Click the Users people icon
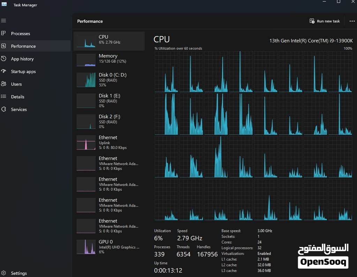 3,84
